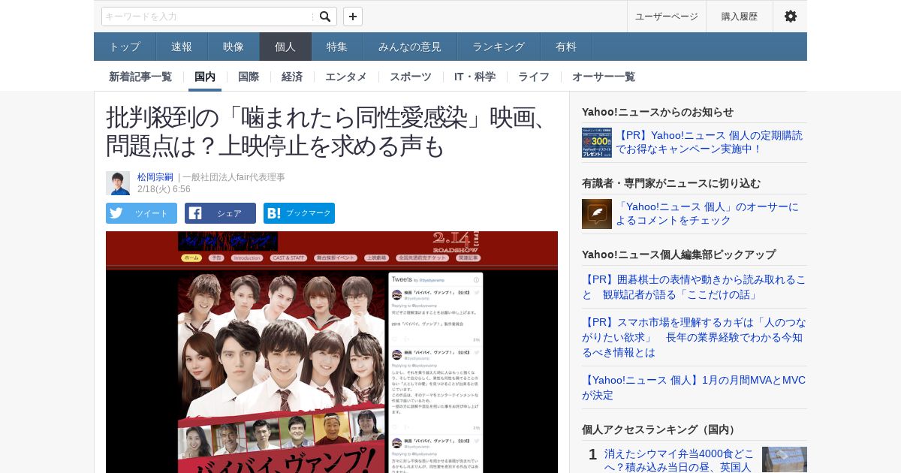Image resolution: width=901 pixels, height=473 pixels.
Task: Open オーサーによるコメントをチェック link
Action: coord(707,213)
